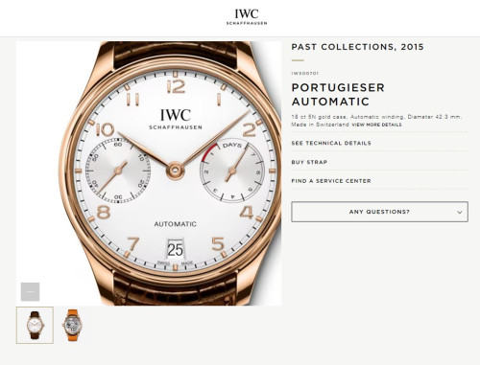
Task: Click the Past Collections, 2015 heading
Action: point(357,47)
